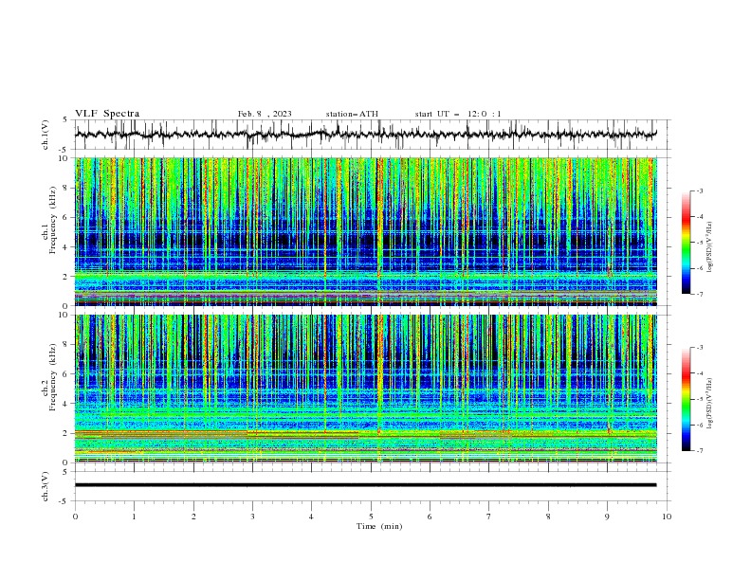This screenshot has height=580, width=751.
Task: Click the ch.1 log(PSD)(V²/Hz) colorbar label
Action: click(x=710, y=247)
